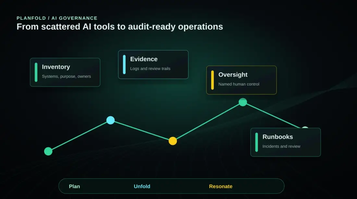Viewport: 357px width, 199px height.
Task: Click the green starting node on the line
Action: (x=48, y=151)
